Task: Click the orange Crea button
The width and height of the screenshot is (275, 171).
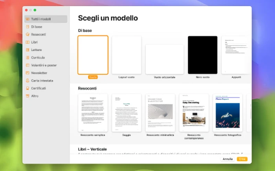Action: tap(242, 159)
